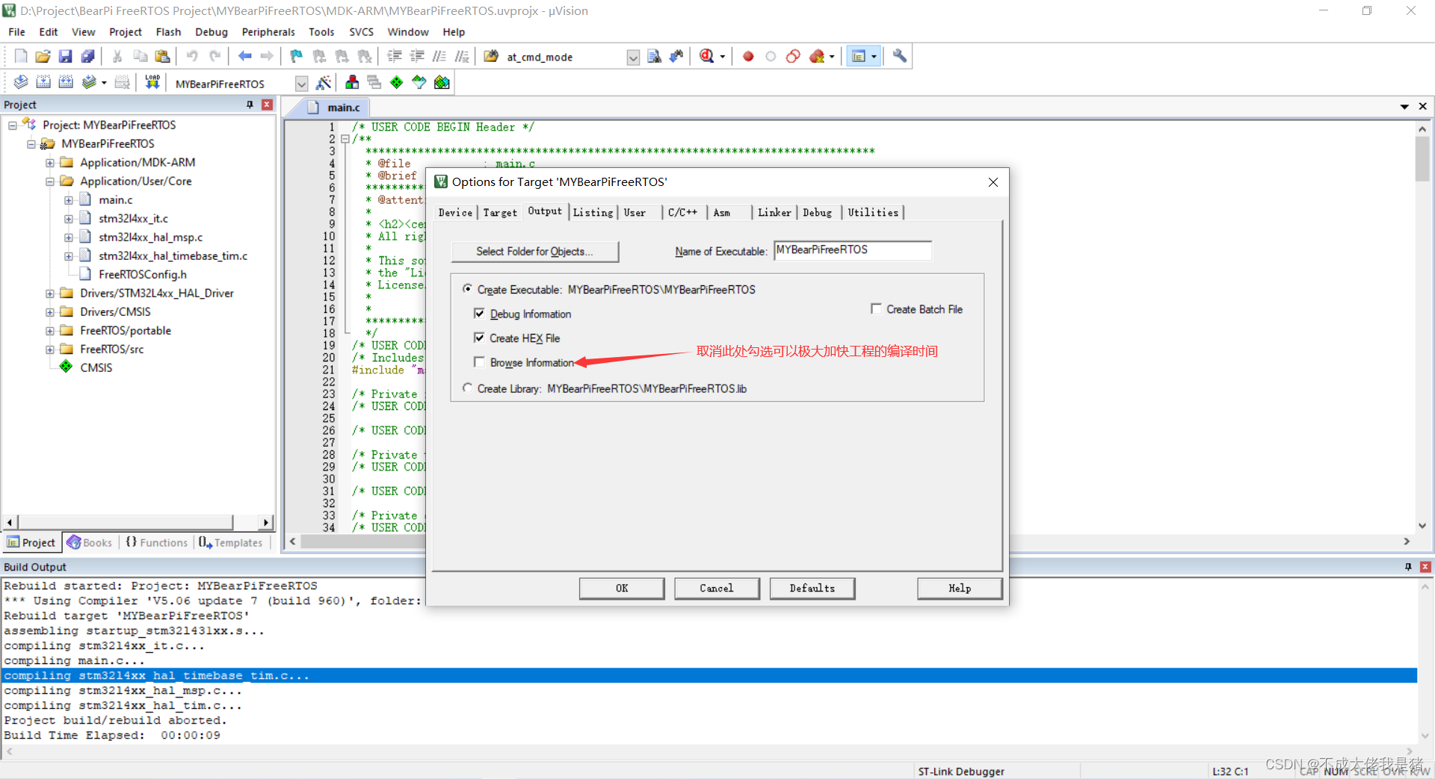Expand the Drivers/CMSIS folder
The width and height of the screenshot is (1435, 779).
coord(50,312)
